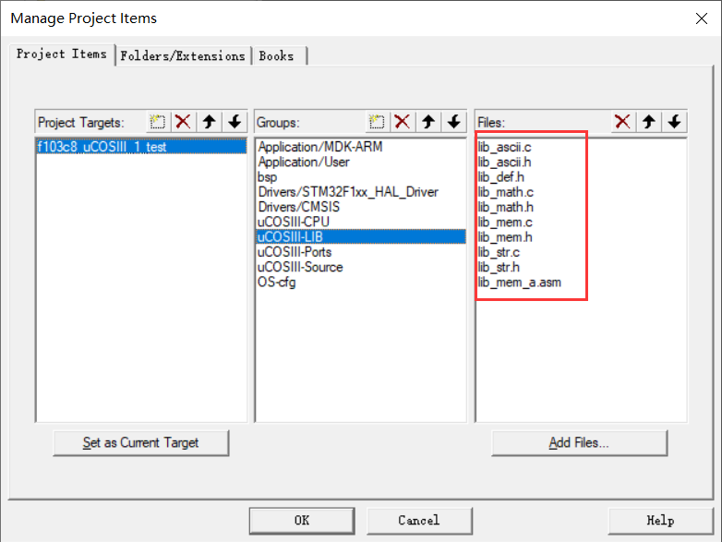The height and width of the screenshot is (542, 722).
Task: Select the uCOSIII-CPU group
Action: (x=361, y=222)
